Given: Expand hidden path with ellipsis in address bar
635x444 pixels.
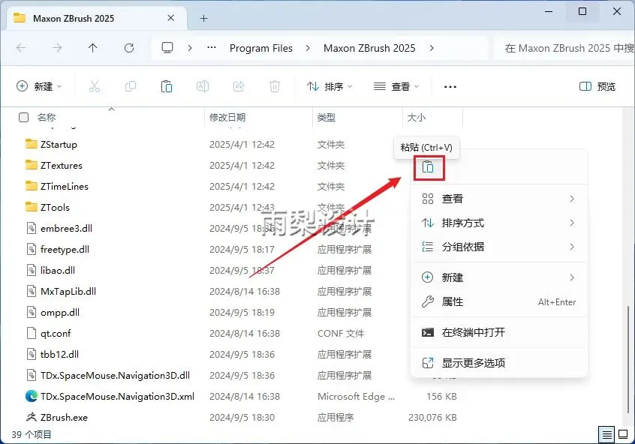Looking at the screenshot, I should 212,48.
